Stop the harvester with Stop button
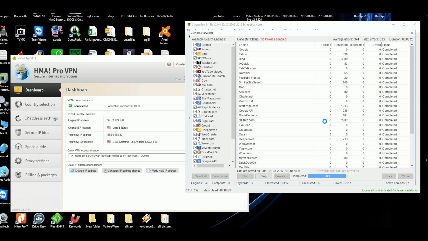428x241 pixels. 263,176
